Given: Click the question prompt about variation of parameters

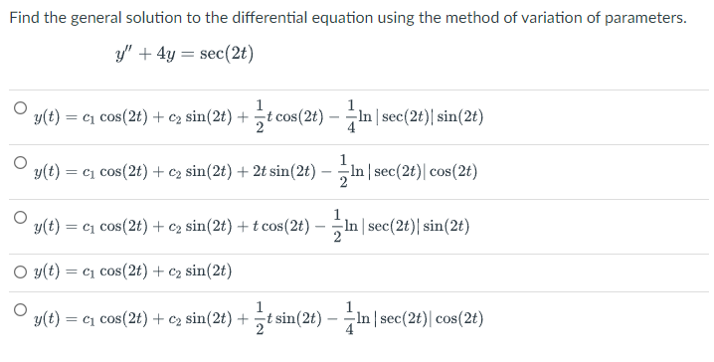Looking at the screenshot, I should coord(348,18).
